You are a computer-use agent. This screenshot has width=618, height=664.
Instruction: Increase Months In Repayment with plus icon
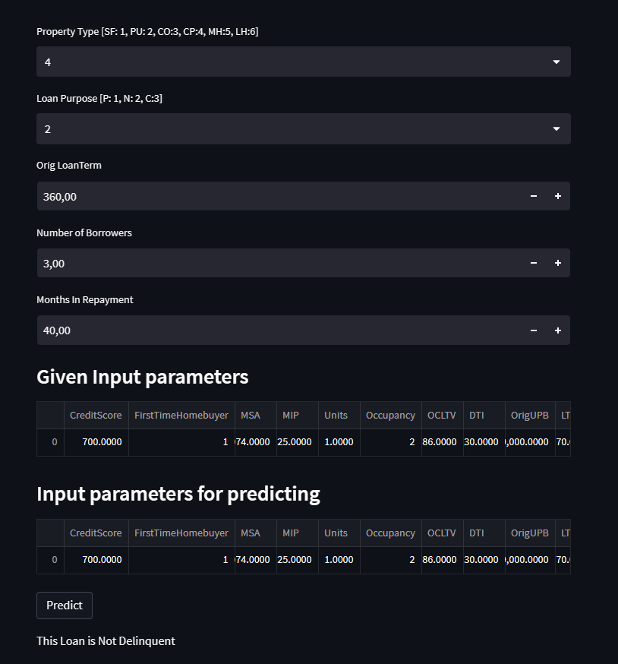[x=558, y=330]
